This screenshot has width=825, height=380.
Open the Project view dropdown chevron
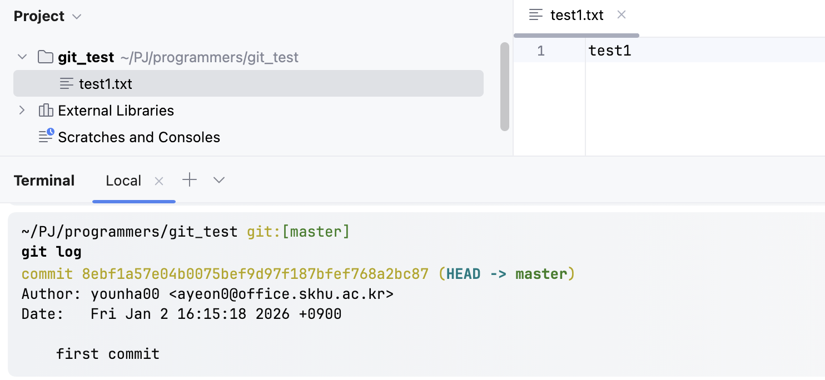pos(77,17)
